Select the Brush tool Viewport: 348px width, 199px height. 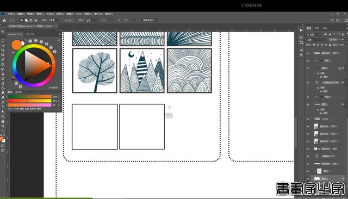click(x=3, y=69)
